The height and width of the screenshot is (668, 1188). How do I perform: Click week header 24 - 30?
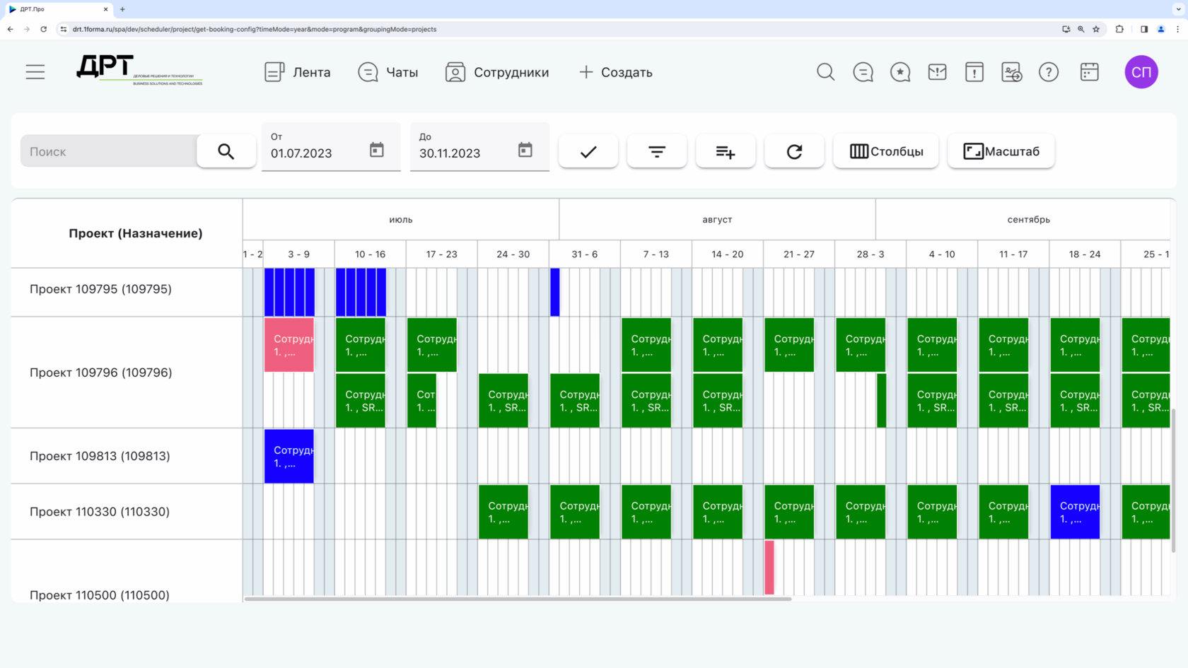513,254
